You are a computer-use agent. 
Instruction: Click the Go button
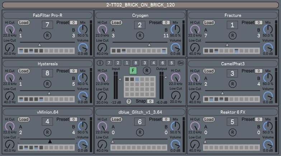tap(180, 63)
